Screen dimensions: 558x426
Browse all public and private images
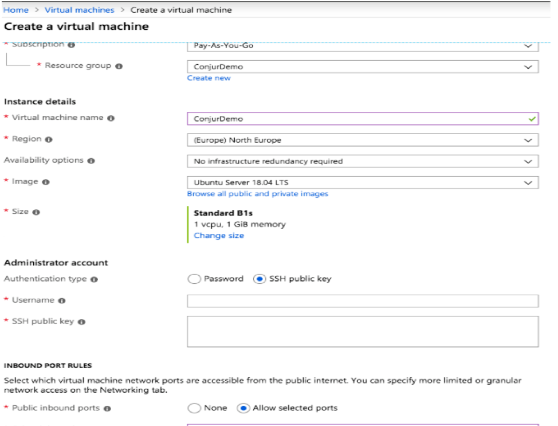(x=258, y=194)
